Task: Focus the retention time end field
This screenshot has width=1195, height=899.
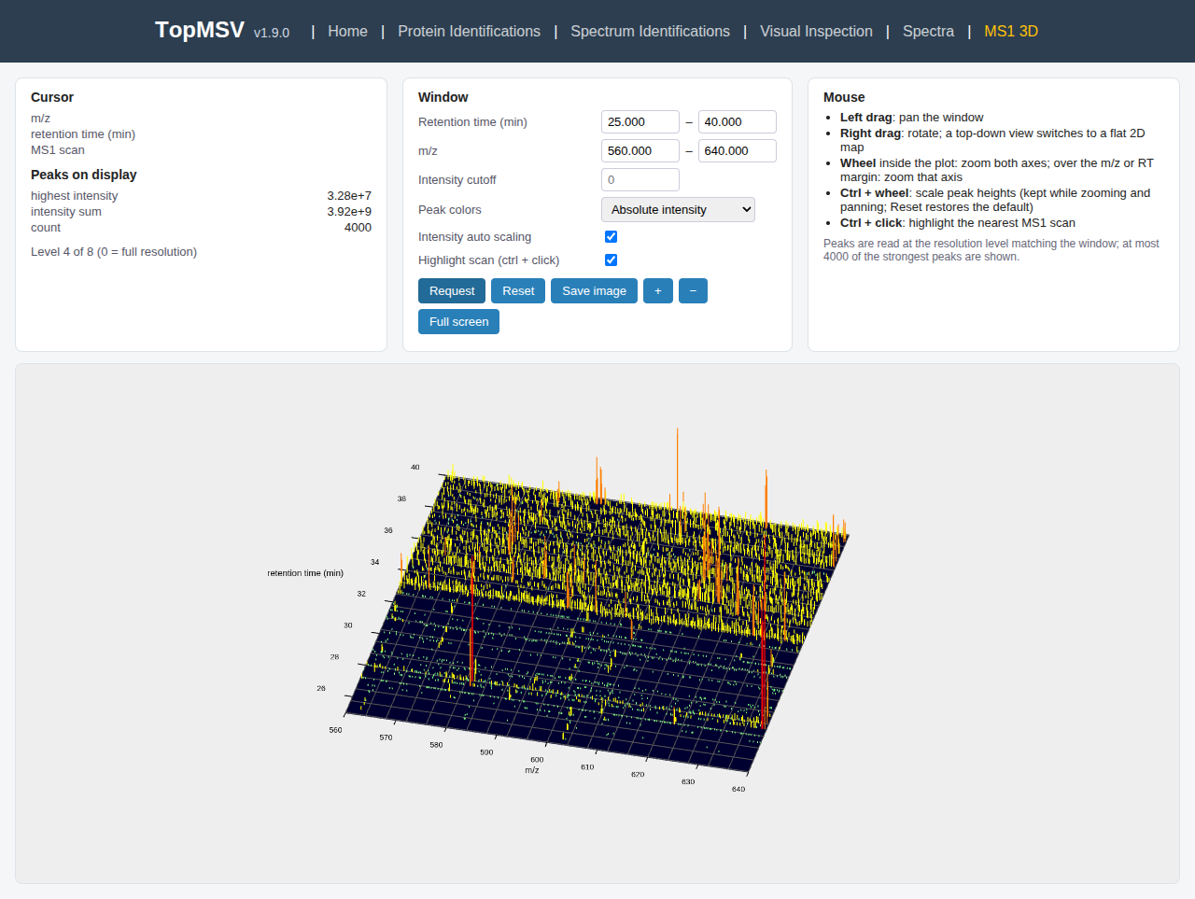Action: pyautogui.click(x=738, y=122)
